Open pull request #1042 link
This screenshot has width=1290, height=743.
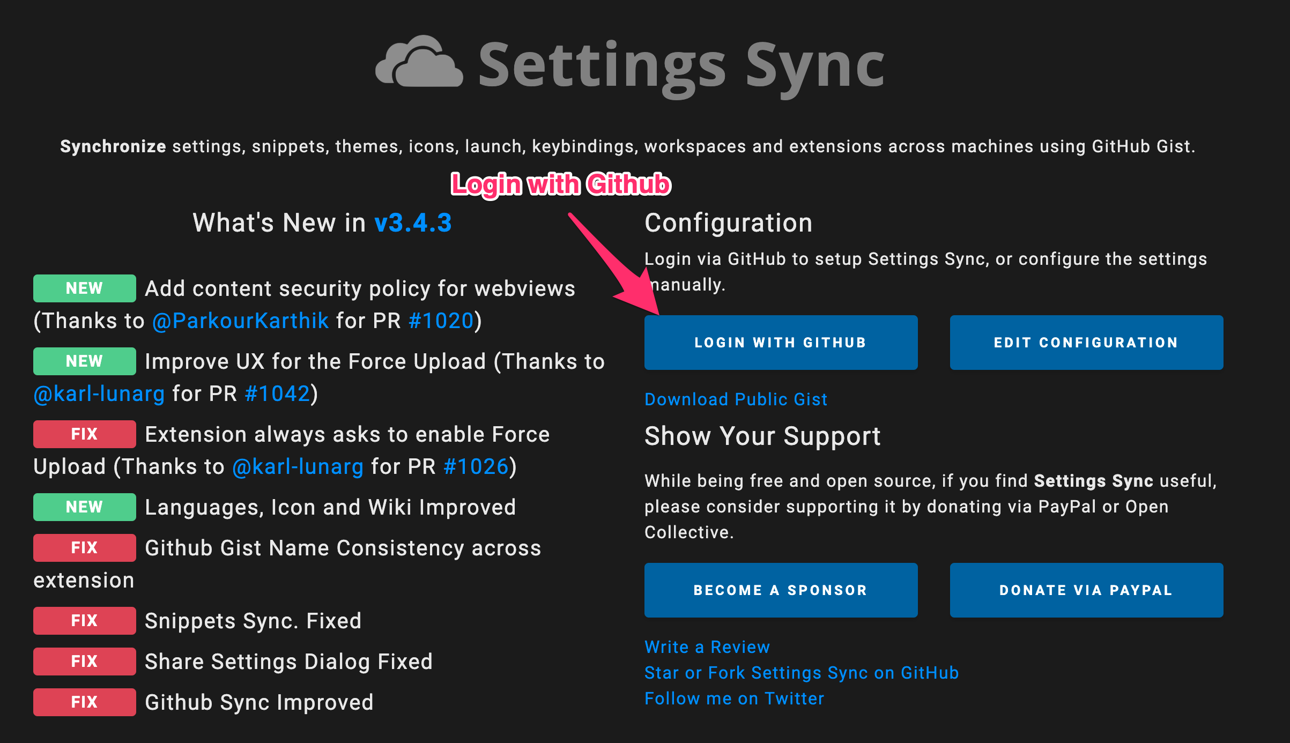pyautogui.click(x=277, y=393)
